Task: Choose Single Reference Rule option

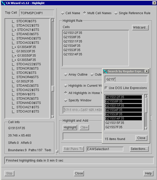Action: tap(116, 13)
